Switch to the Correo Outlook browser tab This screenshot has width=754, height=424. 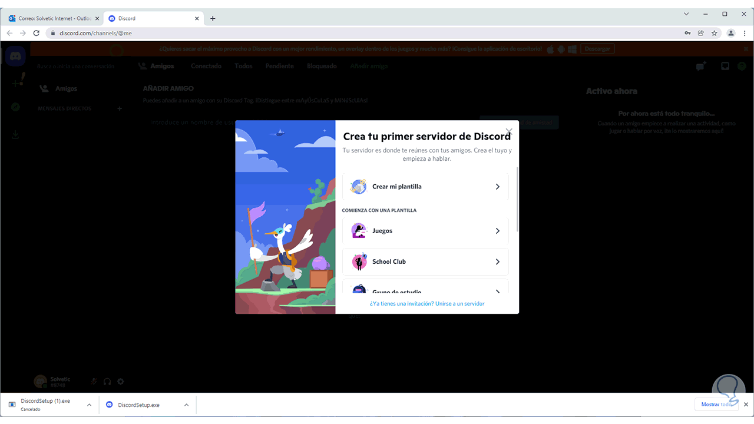pos(52,18)
